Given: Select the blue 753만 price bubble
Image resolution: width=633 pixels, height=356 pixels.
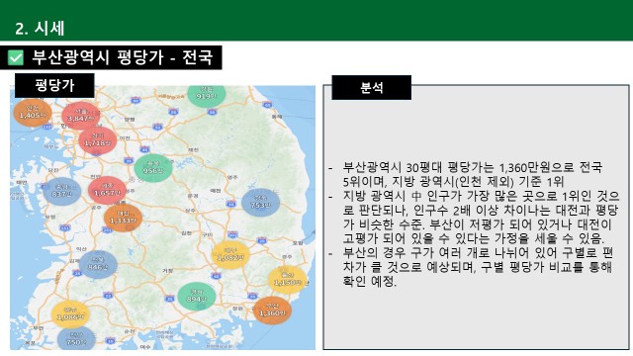Looking at the screenshot, I should [x=260, y=203].
